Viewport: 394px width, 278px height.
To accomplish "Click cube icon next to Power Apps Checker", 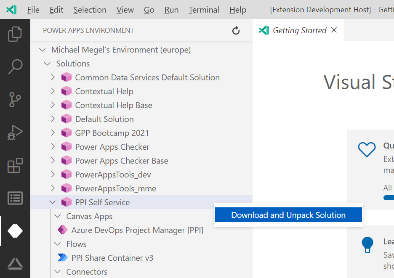I will pos(67,146).
